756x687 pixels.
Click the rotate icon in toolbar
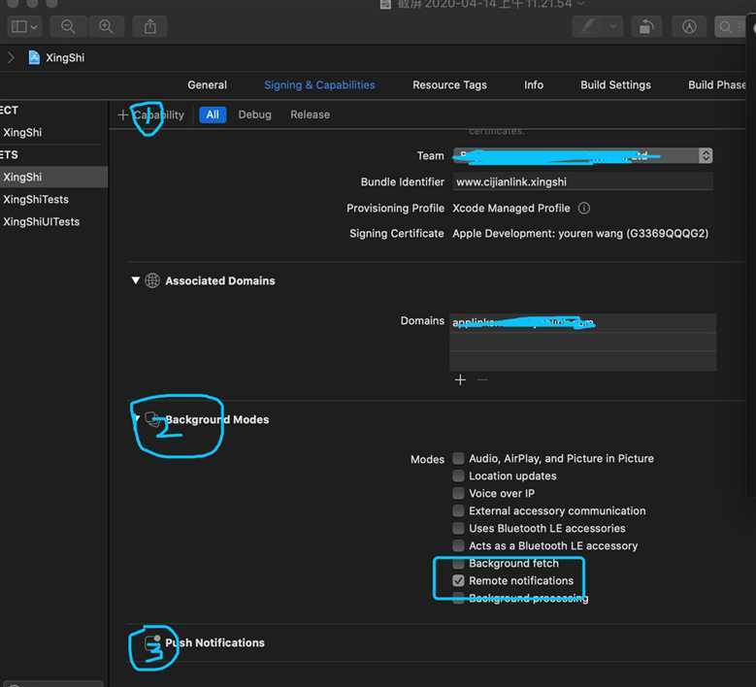tap(646, 26)
